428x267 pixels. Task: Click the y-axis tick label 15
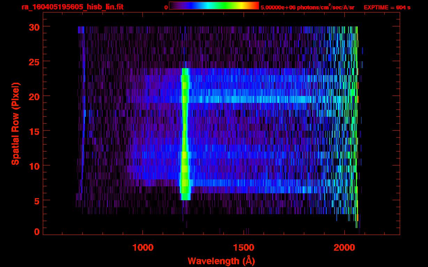[x=34, y=131]
